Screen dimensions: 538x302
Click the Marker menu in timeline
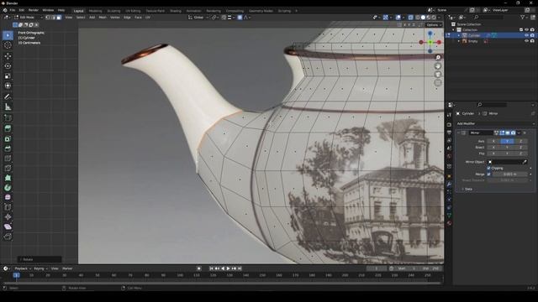(67, 268)
